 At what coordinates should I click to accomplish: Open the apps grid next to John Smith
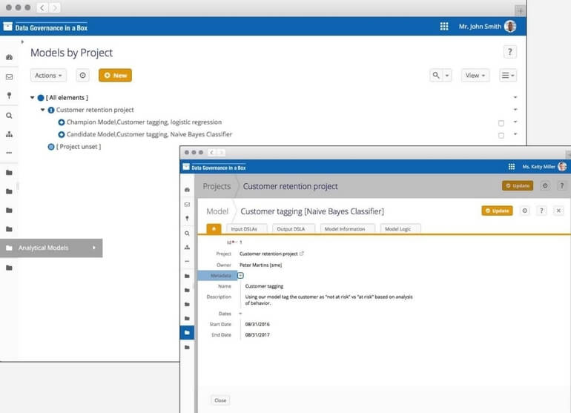444,26
